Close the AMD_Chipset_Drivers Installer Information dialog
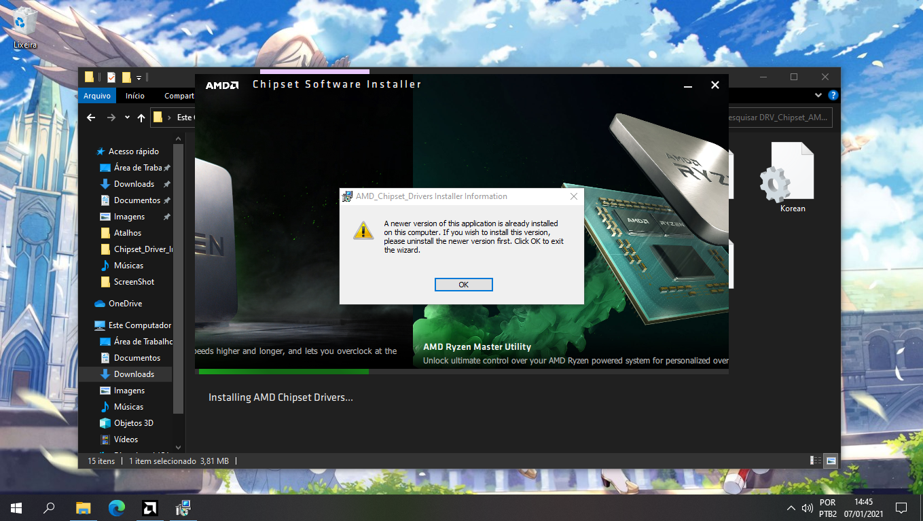This screenshot has height=521, width=923. pos(574,196)
